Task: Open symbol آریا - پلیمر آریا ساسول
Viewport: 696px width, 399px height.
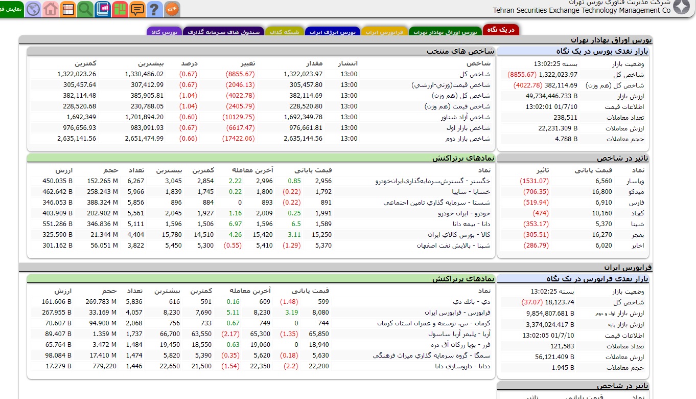Action: click(459, 334)
